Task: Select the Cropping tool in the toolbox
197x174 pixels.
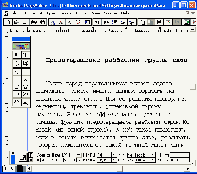Action: 25,64
